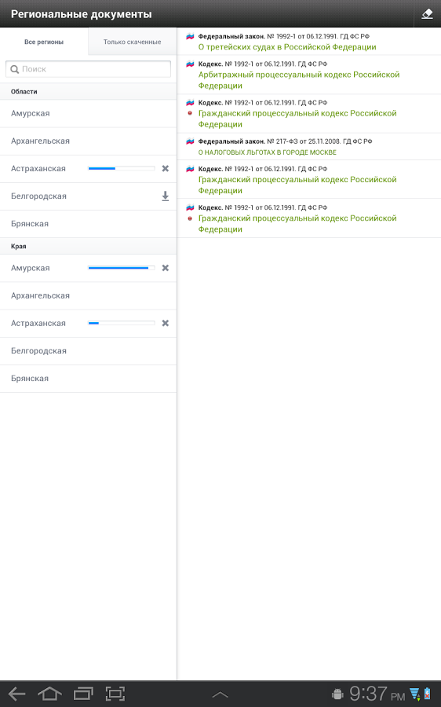This screenshot has height=707, width=441.
Task: Tap the Android back arrow
Action: [x=17, y=694]
